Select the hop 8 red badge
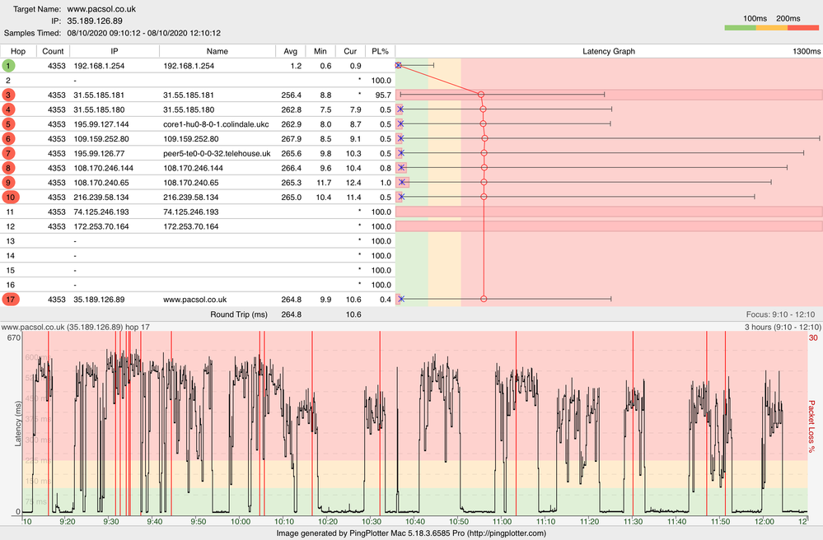The width and height of the screenshot is (823, 540). (8, 168)
